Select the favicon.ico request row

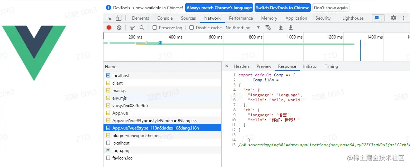162,158
